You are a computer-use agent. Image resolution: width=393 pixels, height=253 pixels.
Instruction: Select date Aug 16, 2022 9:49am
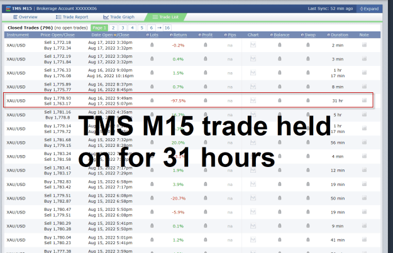(x=110, y=98)
